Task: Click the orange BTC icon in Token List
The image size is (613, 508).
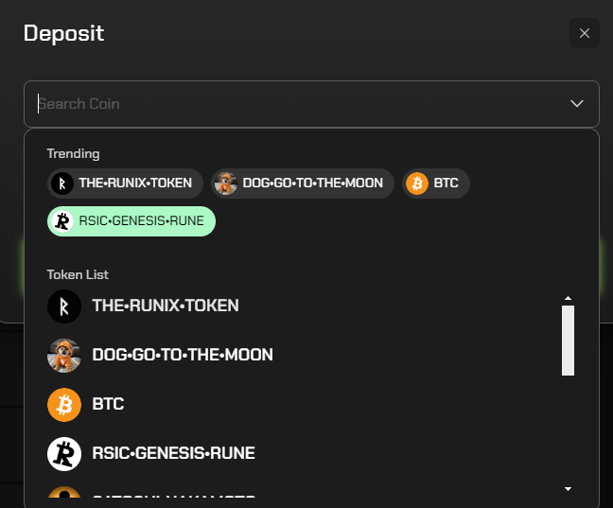Action: [64, 405]
